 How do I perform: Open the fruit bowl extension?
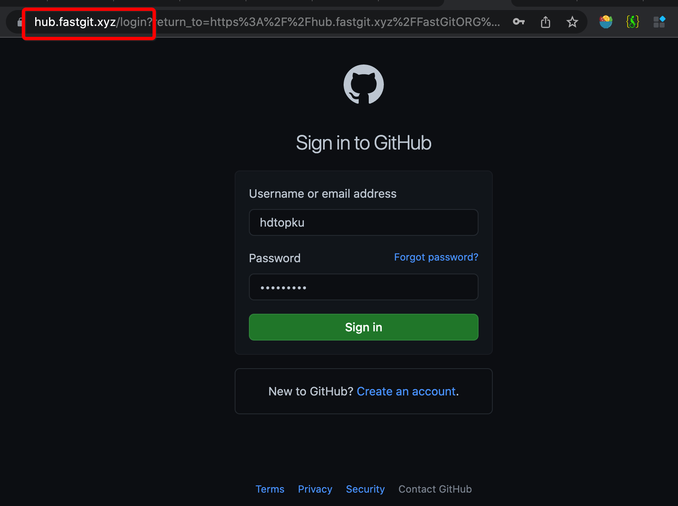(x=605, y=22)
